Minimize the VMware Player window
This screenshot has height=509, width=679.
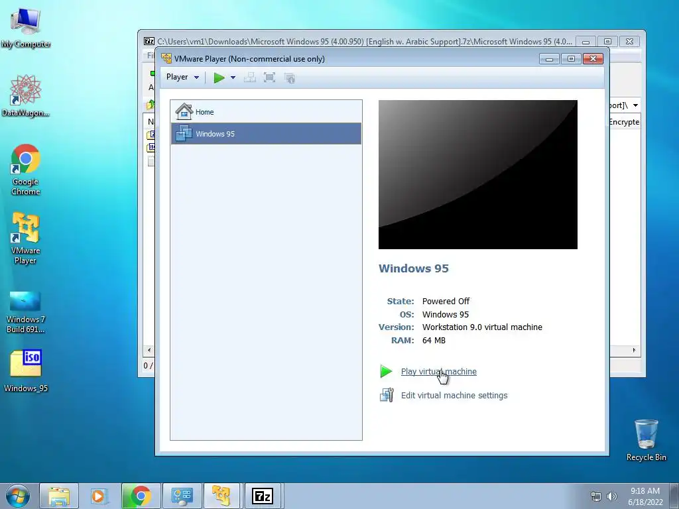pyautogui.click(x=549, y=59)
